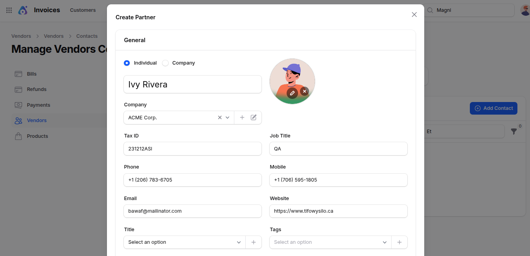The width and height of the screenshot is (530, 256).
Task: Open the Tags dropdown
Action: 385,242
